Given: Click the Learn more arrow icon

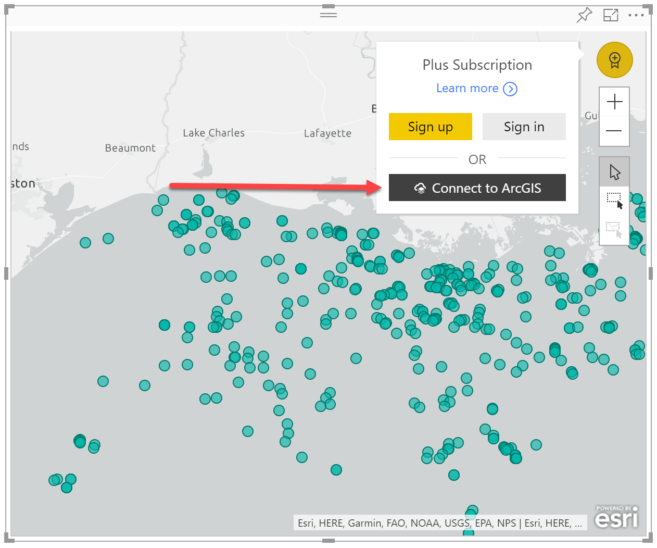Looking at the screenshot, I should (510, 89).
